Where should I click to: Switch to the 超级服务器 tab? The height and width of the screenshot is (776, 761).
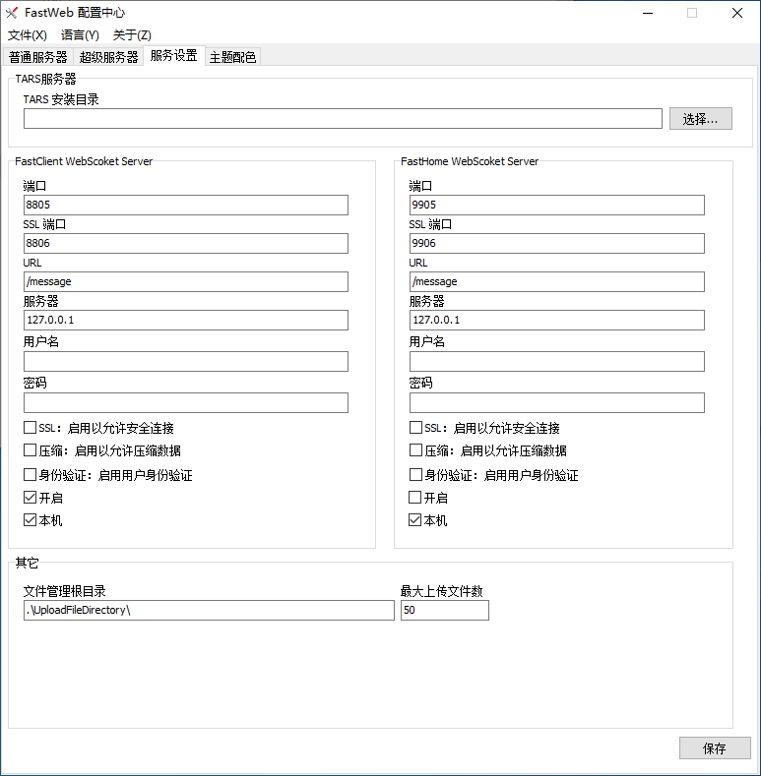(x=108, y=57)
